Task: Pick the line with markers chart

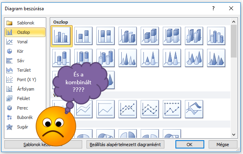Action: point(128,109)
